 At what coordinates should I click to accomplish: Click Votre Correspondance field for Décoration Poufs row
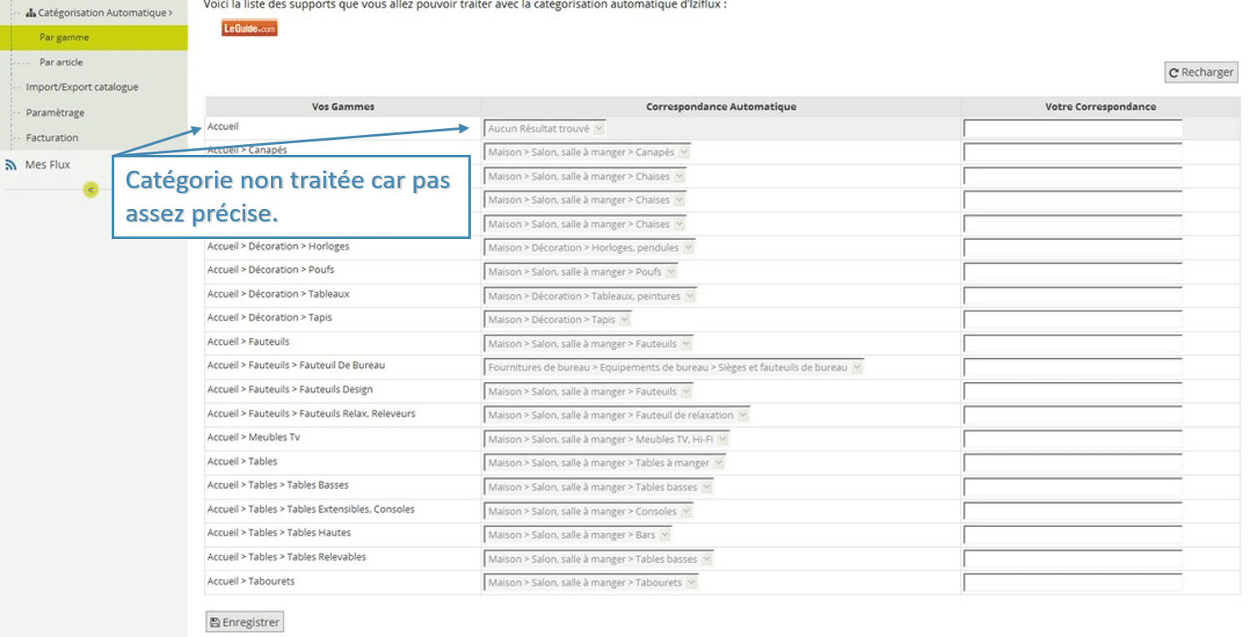pyautogui.click(x=1073, y=272)
